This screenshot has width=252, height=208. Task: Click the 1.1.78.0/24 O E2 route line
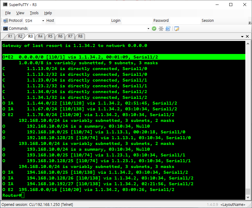(x=88, y=115)
